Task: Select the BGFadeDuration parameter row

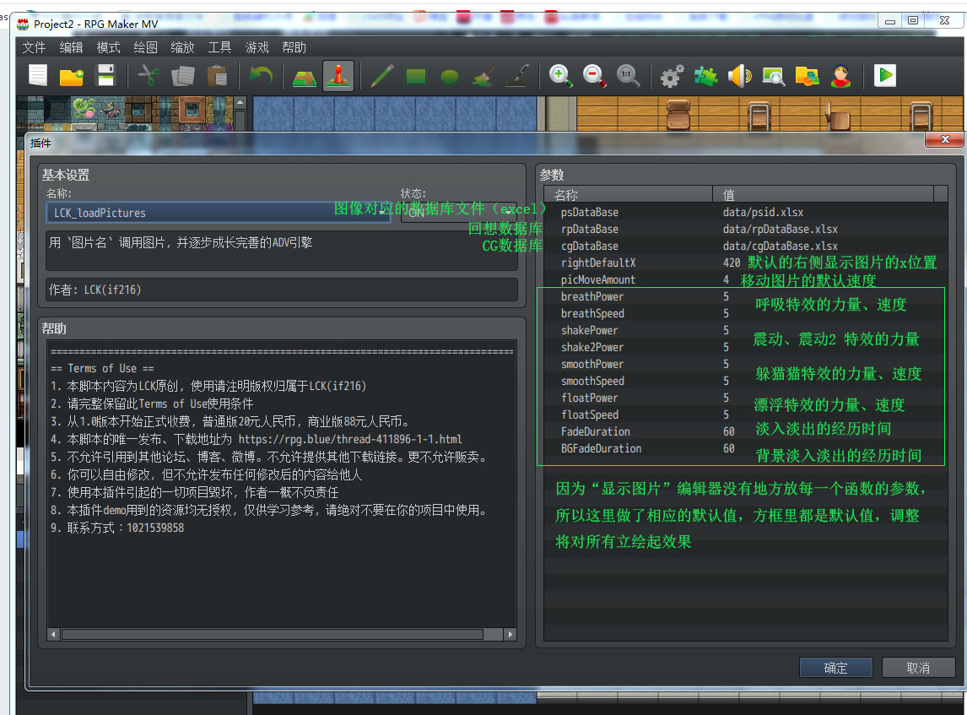Action: click(x=745, y=448)
